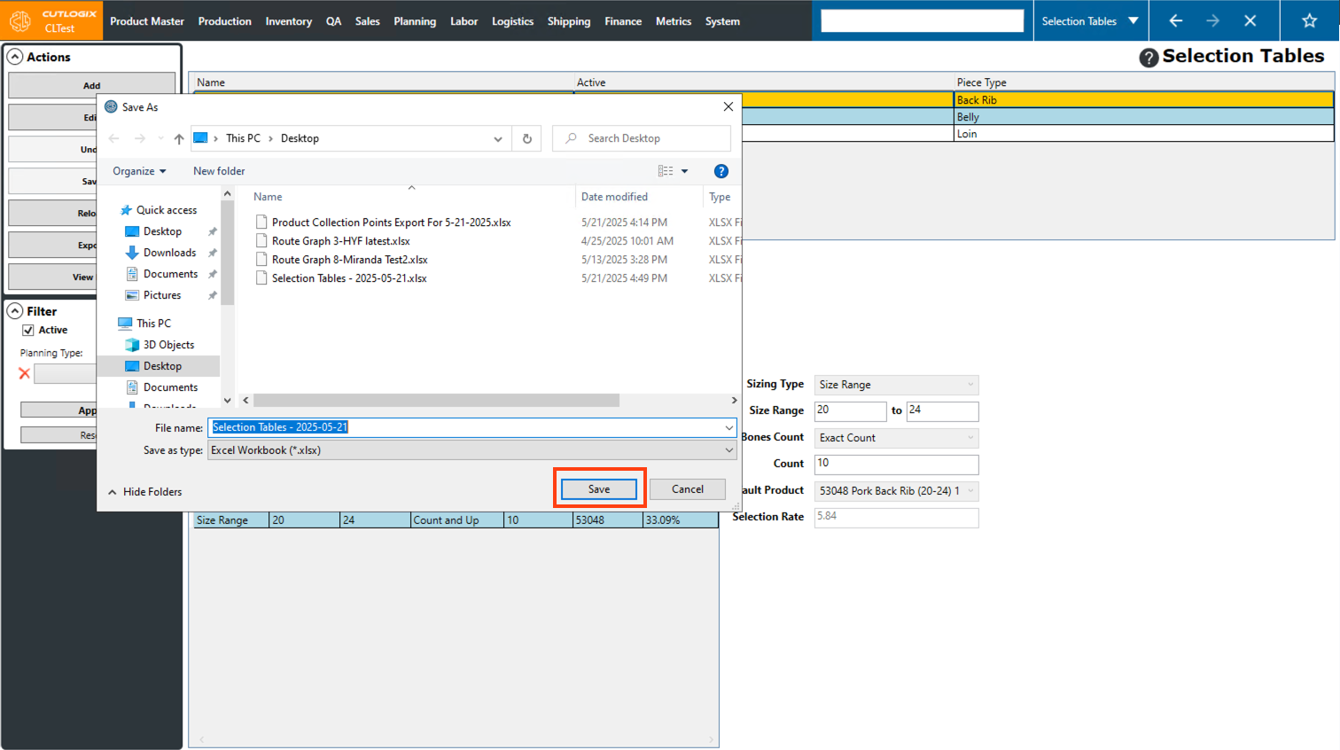
Task: Toggle the Active filter checkbox
Action: click(x=28, y=330)
